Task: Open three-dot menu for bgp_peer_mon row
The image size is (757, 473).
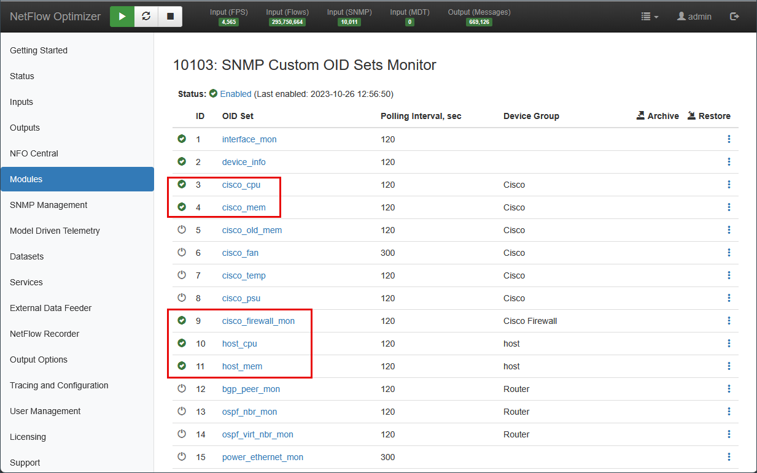Action: (729, 389)
